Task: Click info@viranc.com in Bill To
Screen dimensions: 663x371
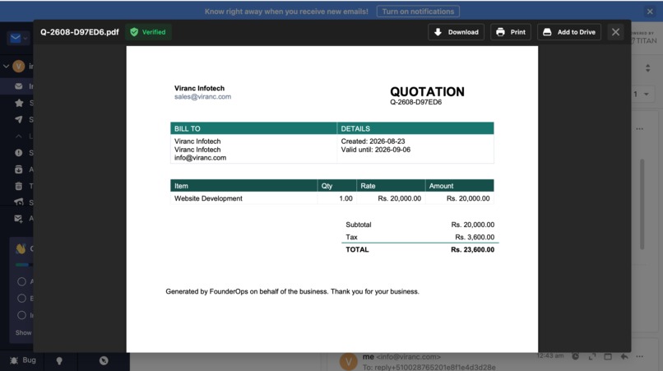Action: [x=200, y=158]
